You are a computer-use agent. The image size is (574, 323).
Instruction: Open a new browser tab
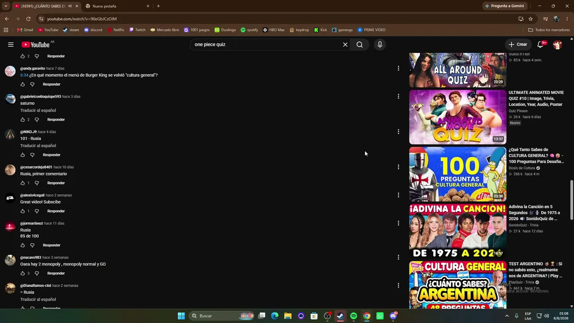pyautogui.click(x=158, y=6)
